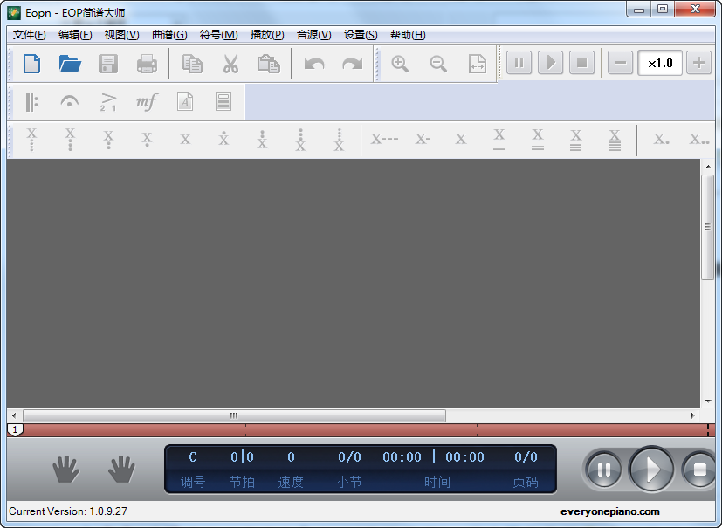The width and height of the screenshot is (722, 528).
Task: Open the 符号 menu
Action: coord(218,35)
